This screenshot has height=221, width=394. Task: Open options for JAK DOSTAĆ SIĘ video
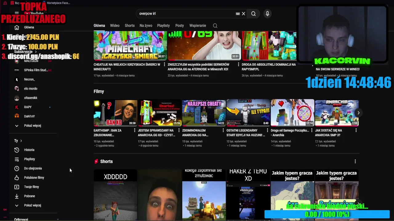[x=356, y=130]
